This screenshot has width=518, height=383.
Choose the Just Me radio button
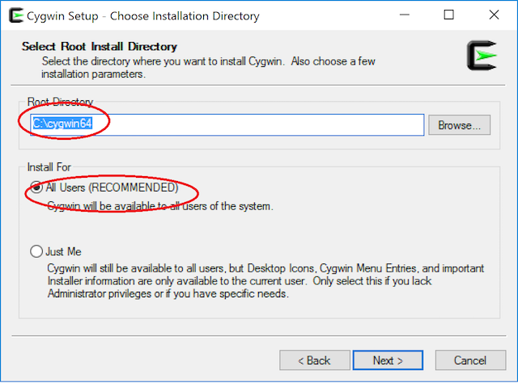point(36,251)
